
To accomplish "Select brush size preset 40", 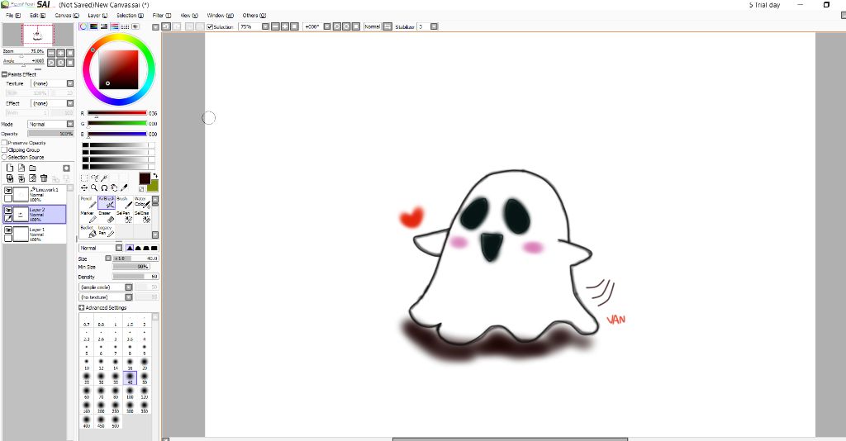I will coord(130,377).
